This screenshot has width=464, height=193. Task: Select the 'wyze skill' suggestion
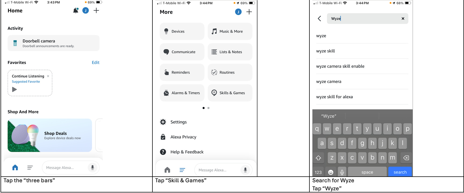coord(362,51)
